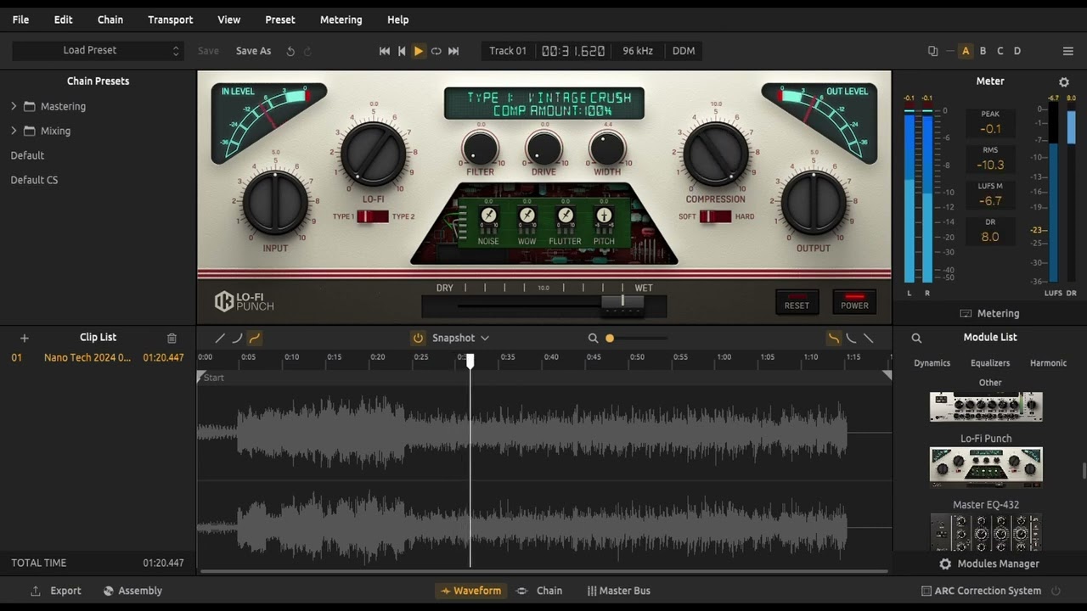Open the hamburger menu at top right

click(1068, 51)
